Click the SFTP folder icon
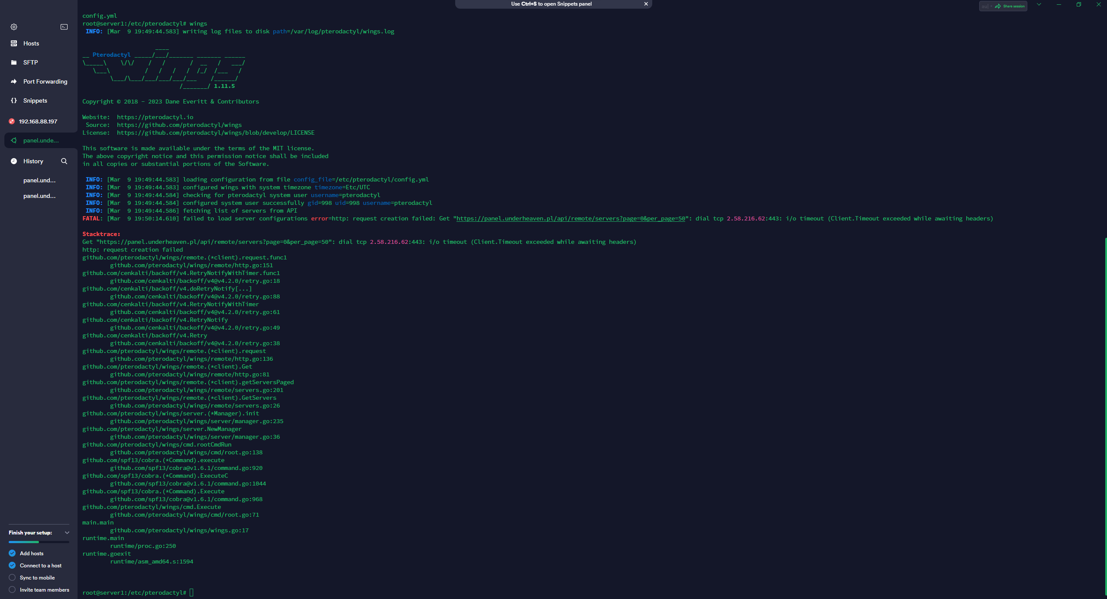The width and height of the screenshot is (1107, 599). [x=14, y=62]
